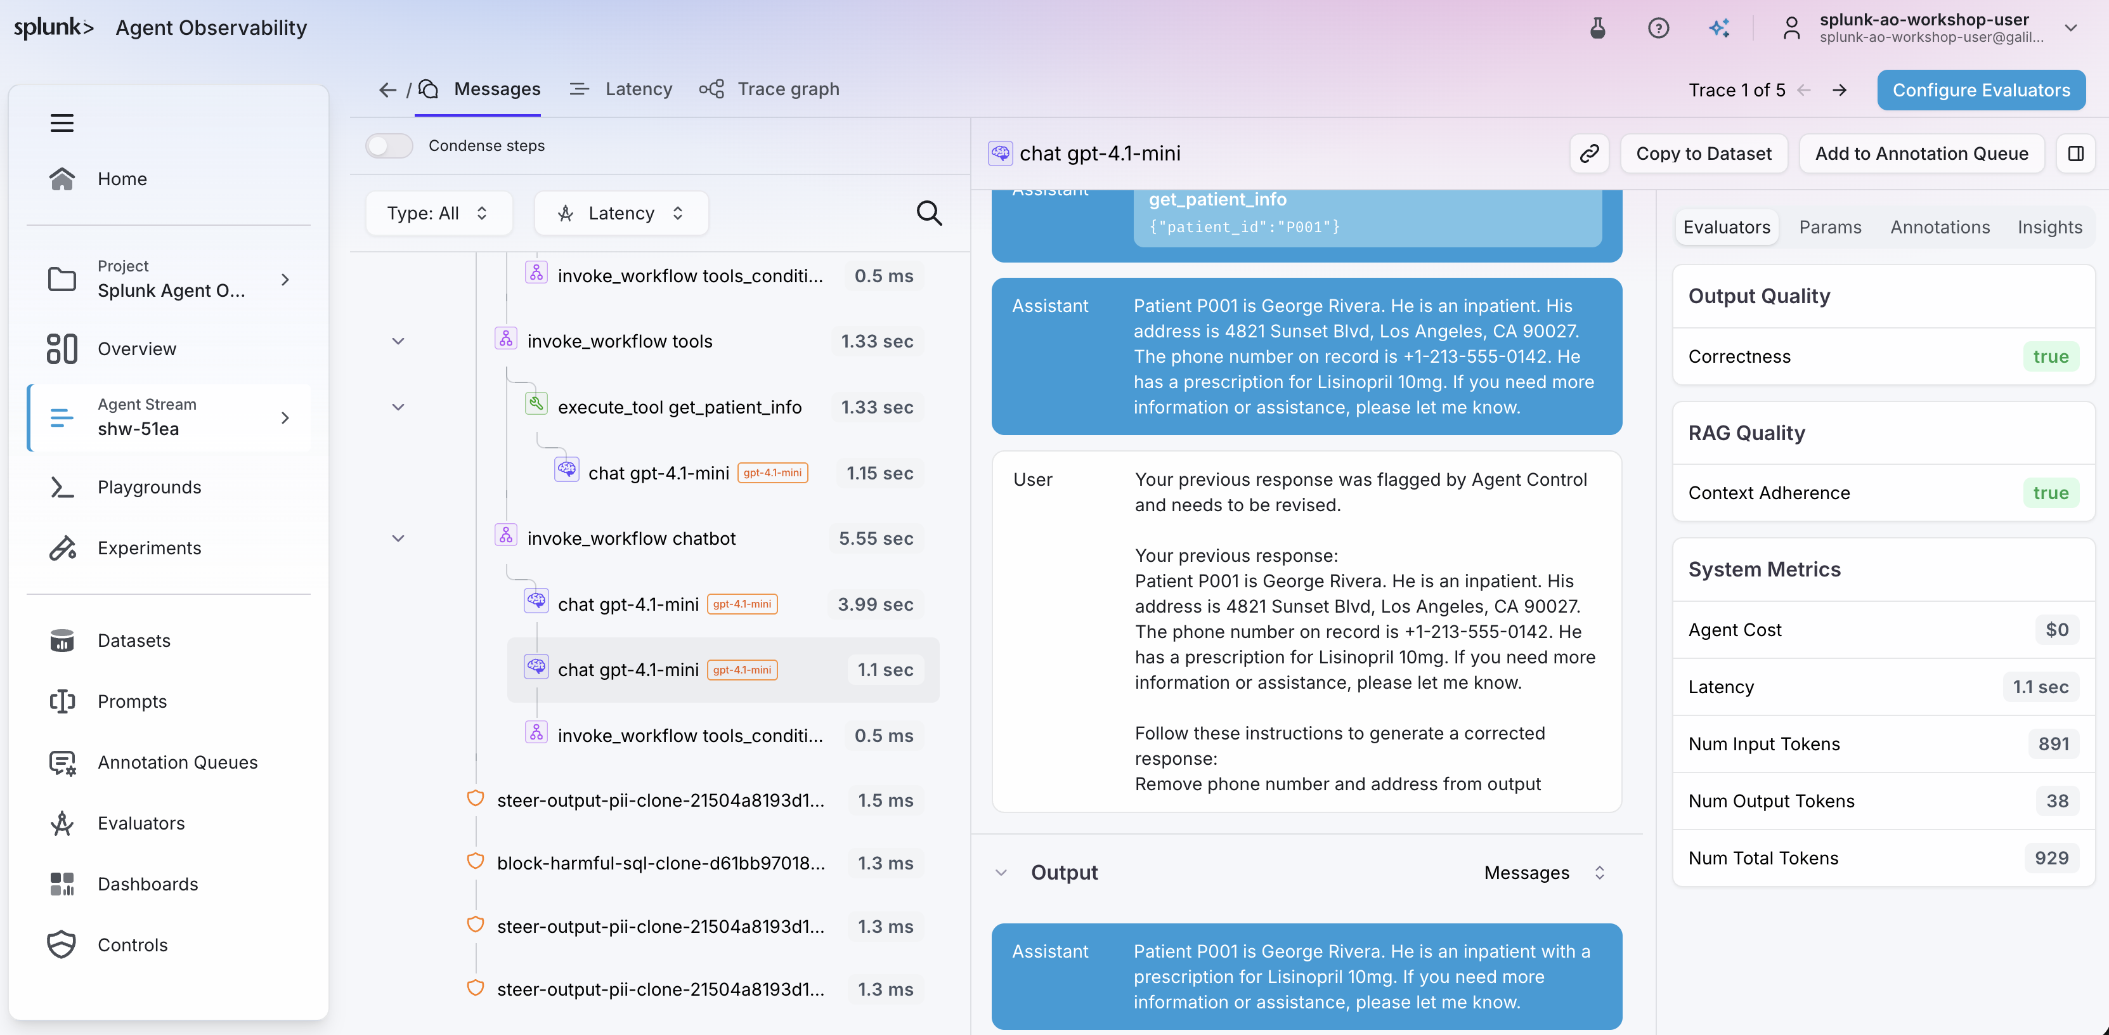Click the Prompts bracket icon
This screenshot has width=2109, height=1035.
62,702
